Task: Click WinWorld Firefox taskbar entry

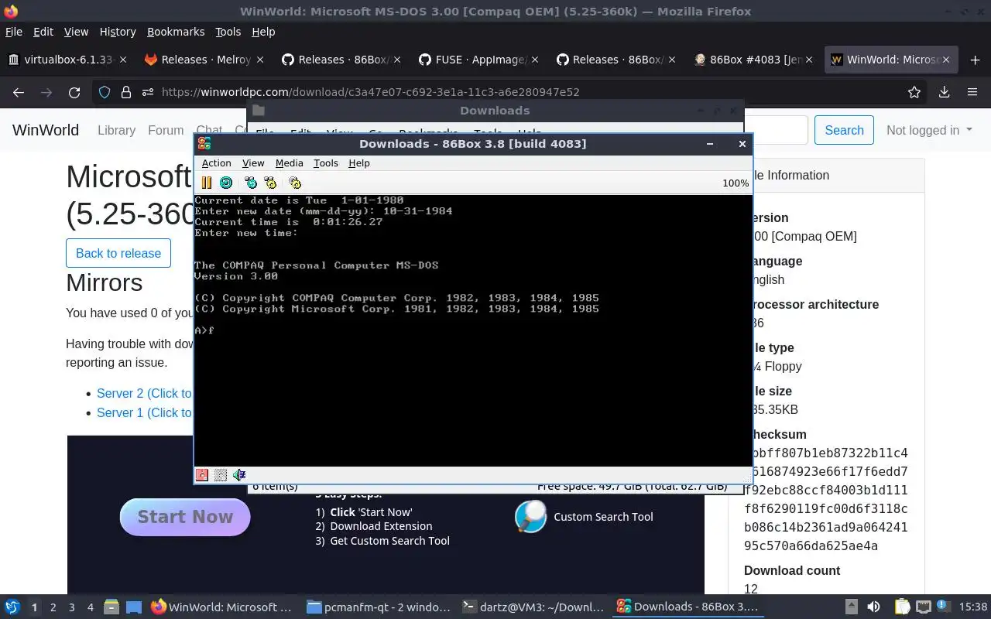Action: (222, 607)
